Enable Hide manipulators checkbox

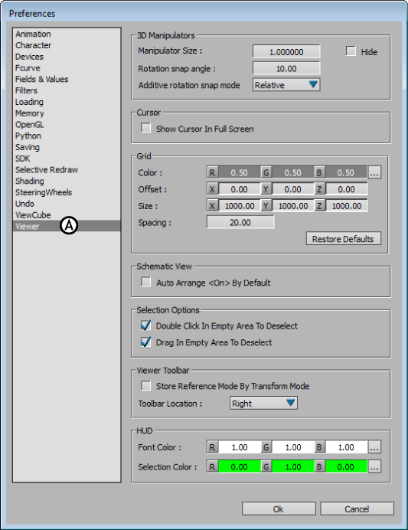click(x=351, y=51)
